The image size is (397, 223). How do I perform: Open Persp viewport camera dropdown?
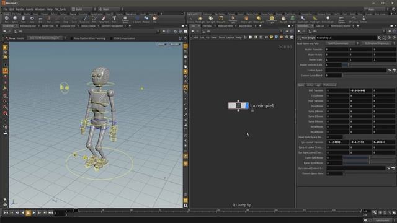(162, 44)
